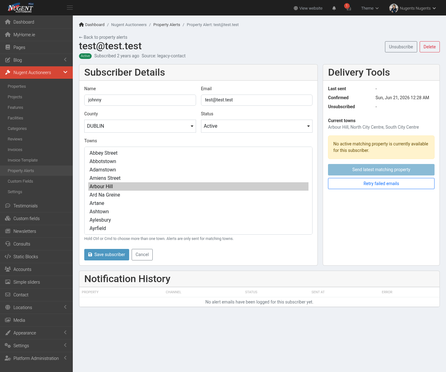Image resolution: width=446 pixels, height=372 pixels.
Task: Select Adamstown in Towns list
Action: tap(198, 170)
